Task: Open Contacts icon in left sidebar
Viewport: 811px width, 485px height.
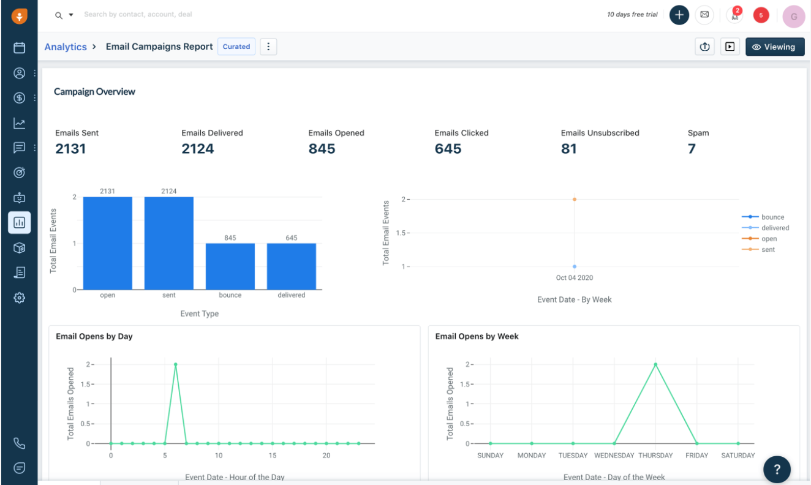Action: coord(19,73)
